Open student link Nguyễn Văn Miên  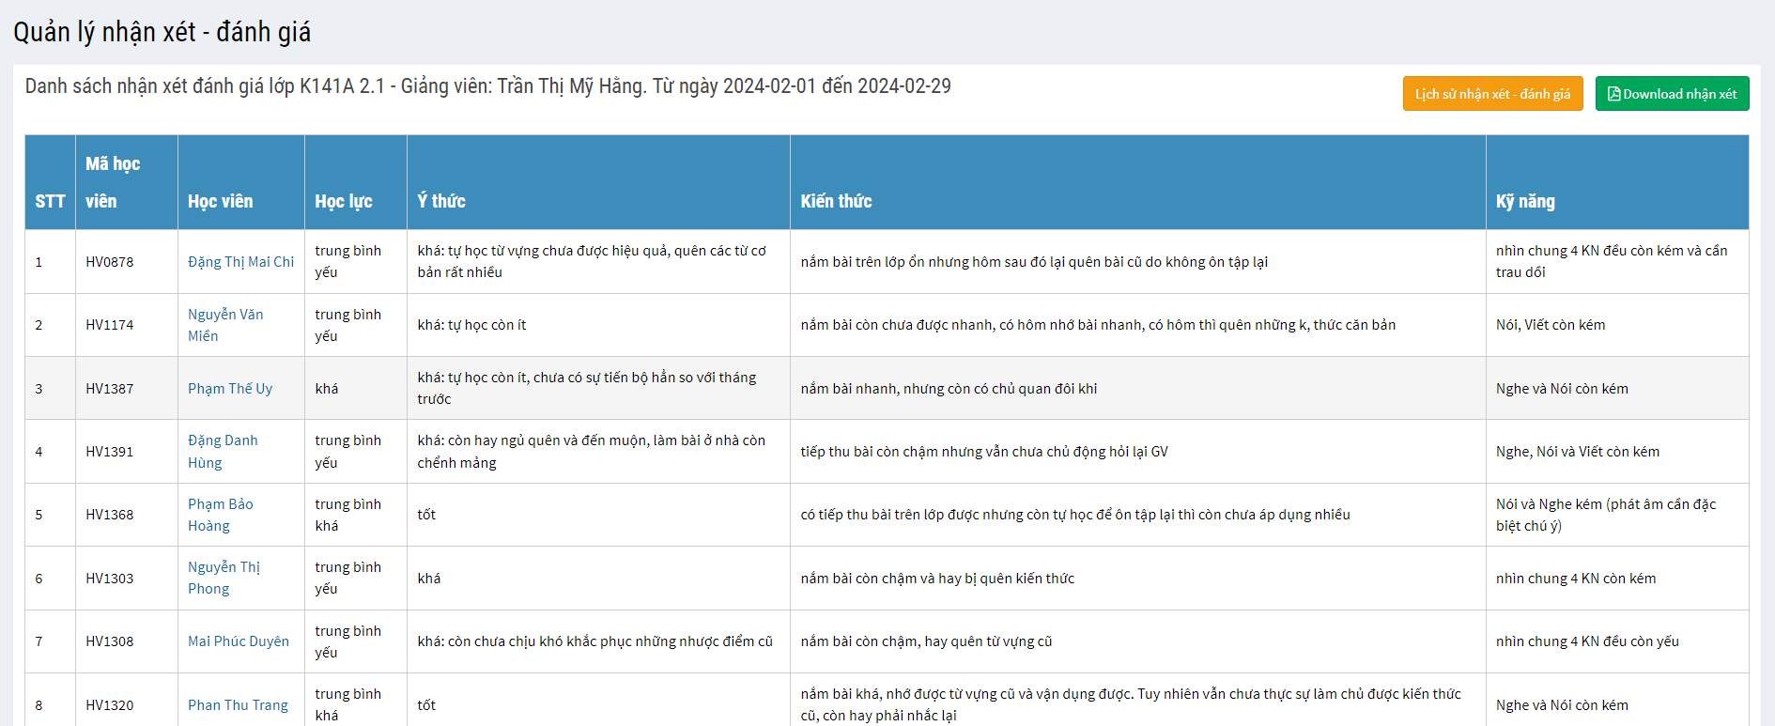(224, 325)
